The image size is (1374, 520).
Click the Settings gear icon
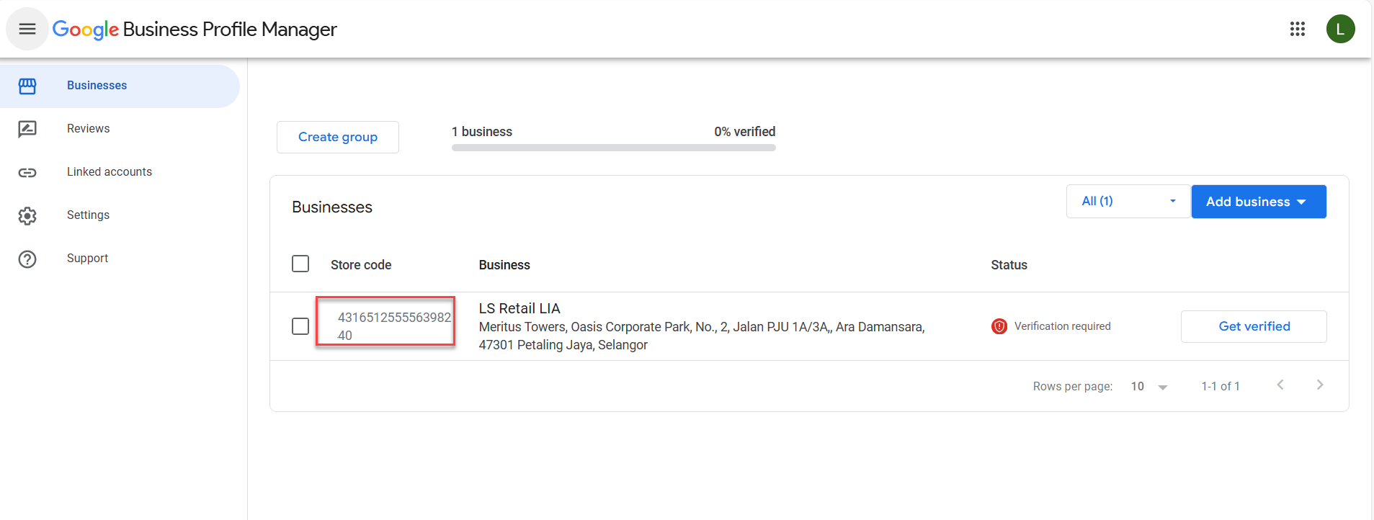pos(27,215)
